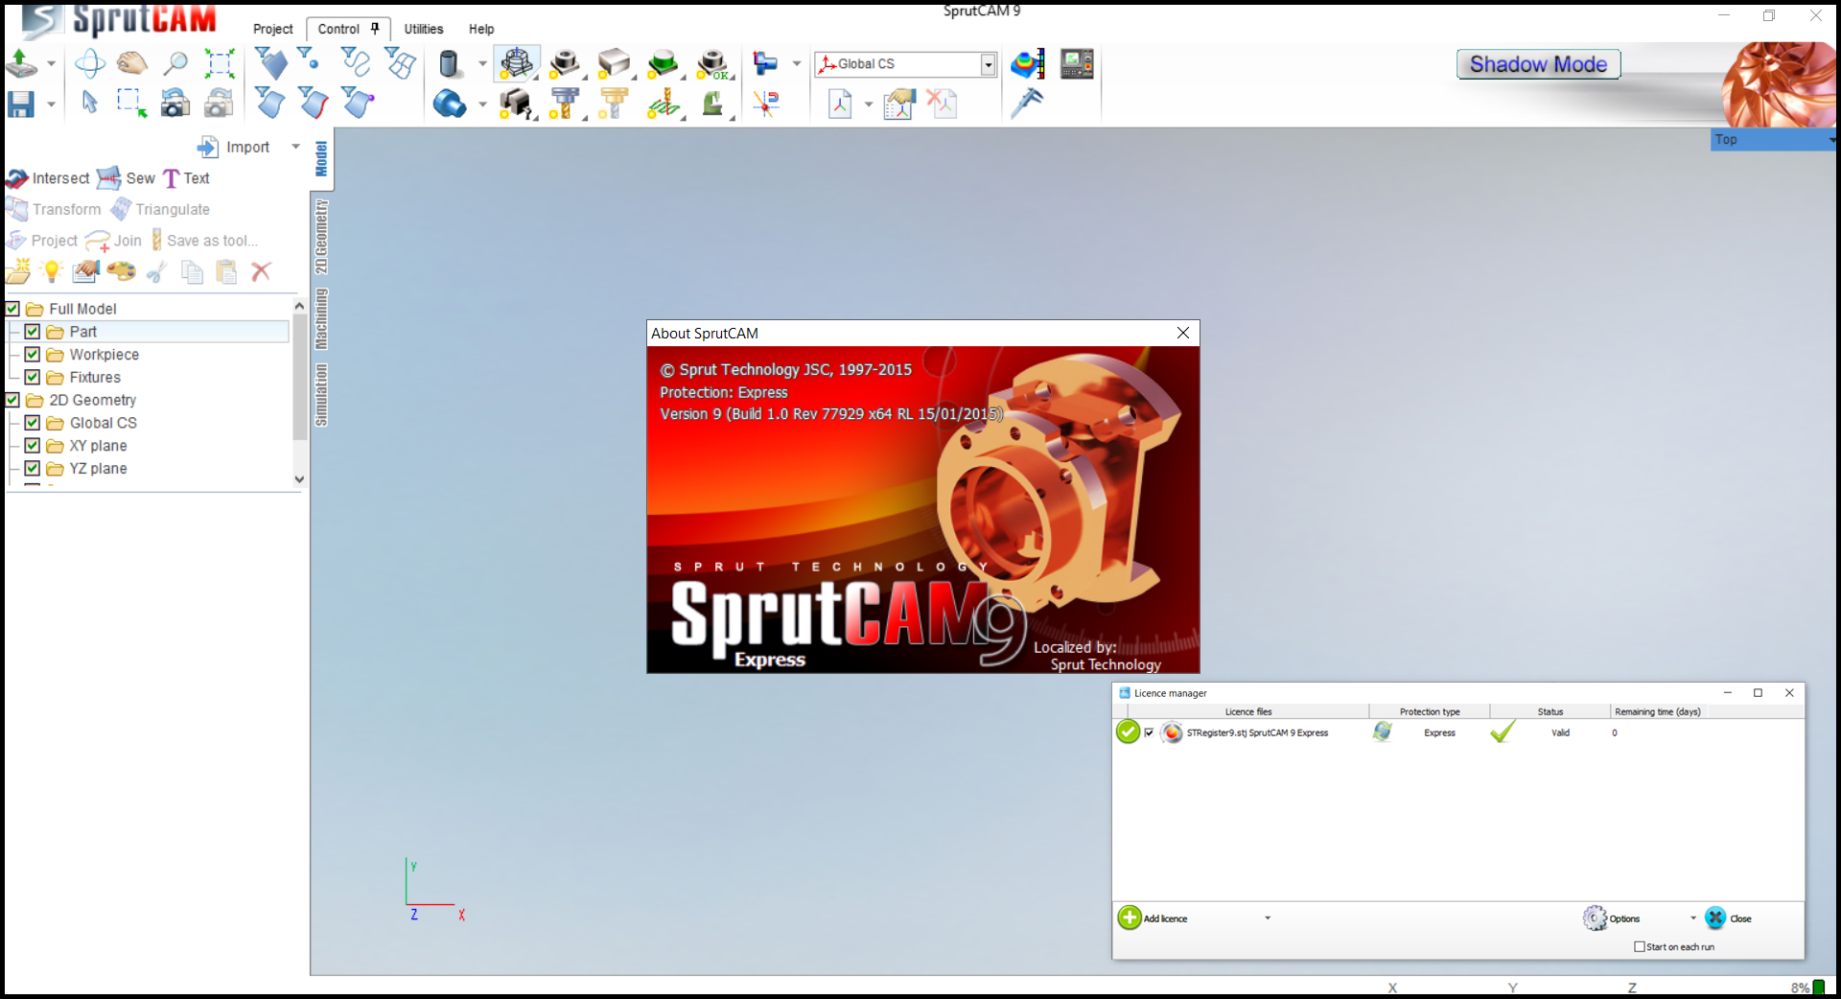Switch to the Simulation side tab

click(x=321, y=395)
